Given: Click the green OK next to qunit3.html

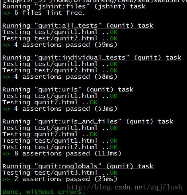Looking at the screenshot, I should (114, 173).
